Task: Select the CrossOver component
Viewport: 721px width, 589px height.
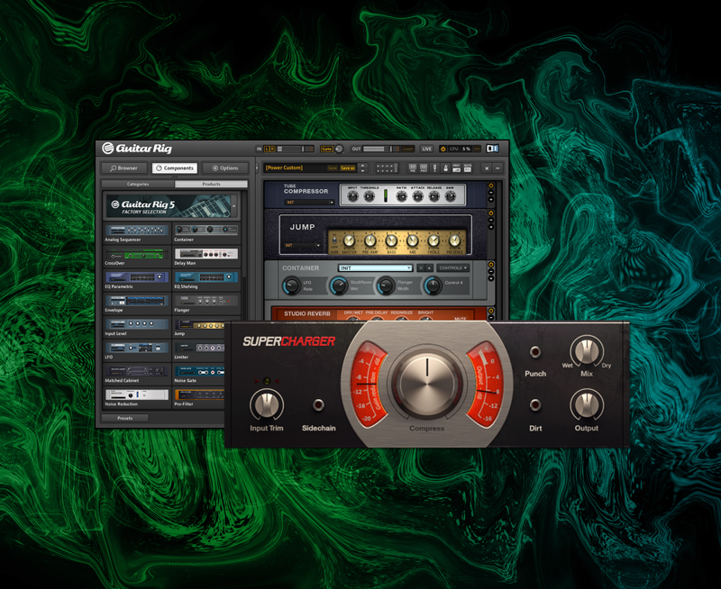Action: point(137,257)
